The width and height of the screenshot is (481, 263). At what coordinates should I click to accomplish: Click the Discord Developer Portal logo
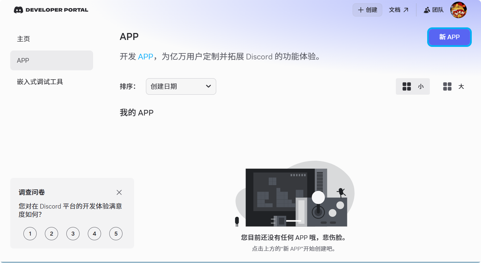51,10
